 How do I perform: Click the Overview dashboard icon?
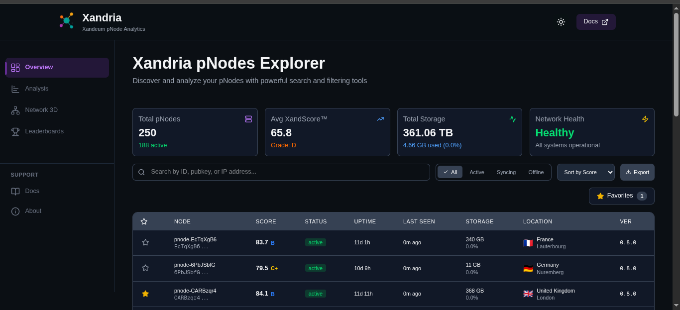pyautogui.click(x=15, y=68)
